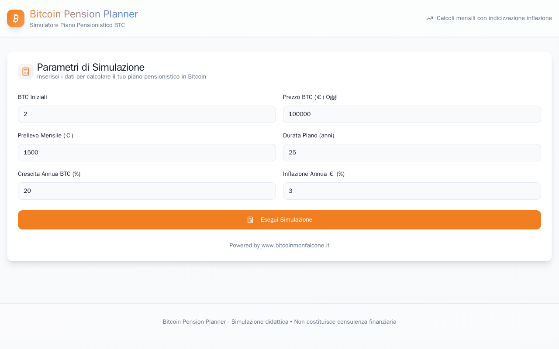The width and height of the screenshot is (559, 349).
Task: Click 'Inserisci i dati per calcolare' description text
Action: 121,77
